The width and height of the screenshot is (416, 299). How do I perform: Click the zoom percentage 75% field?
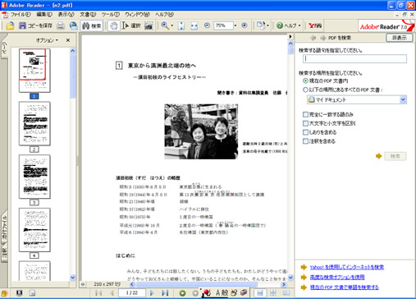[x=223, y=25]
